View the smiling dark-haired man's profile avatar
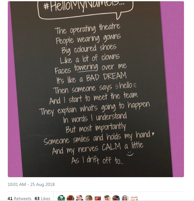Viewport: 194px width, 201px height. (80, 198)
